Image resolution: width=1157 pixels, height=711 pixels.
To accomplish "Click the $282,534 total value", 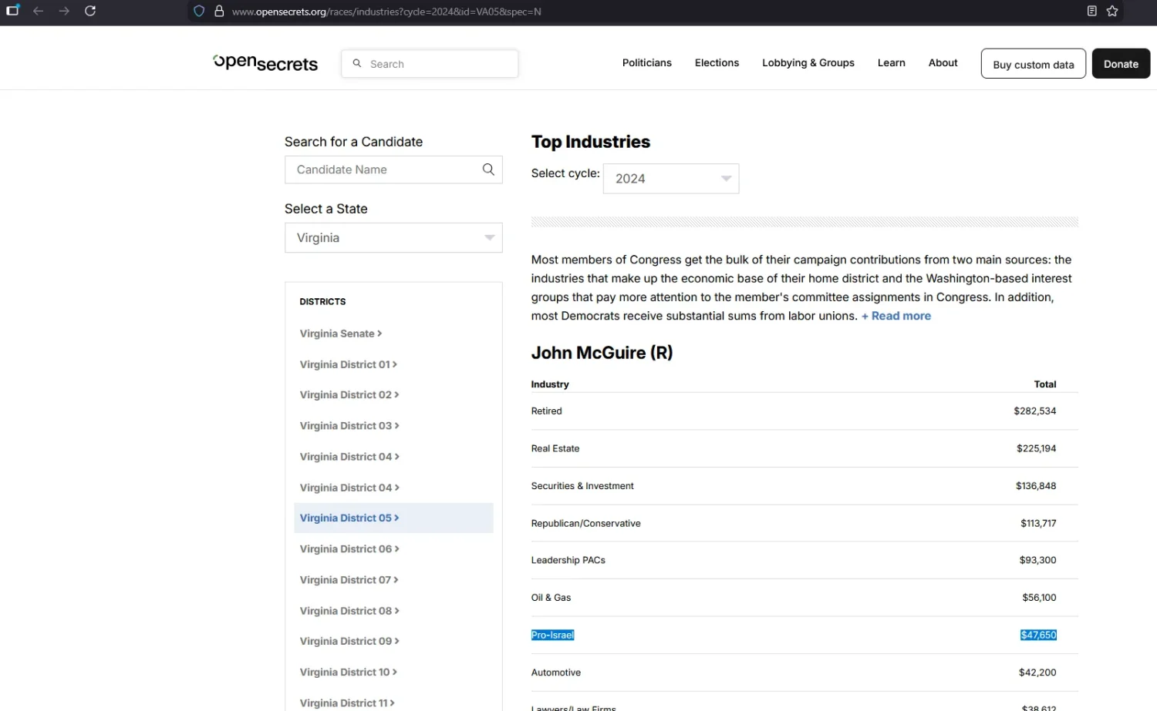I will 1035,411.
